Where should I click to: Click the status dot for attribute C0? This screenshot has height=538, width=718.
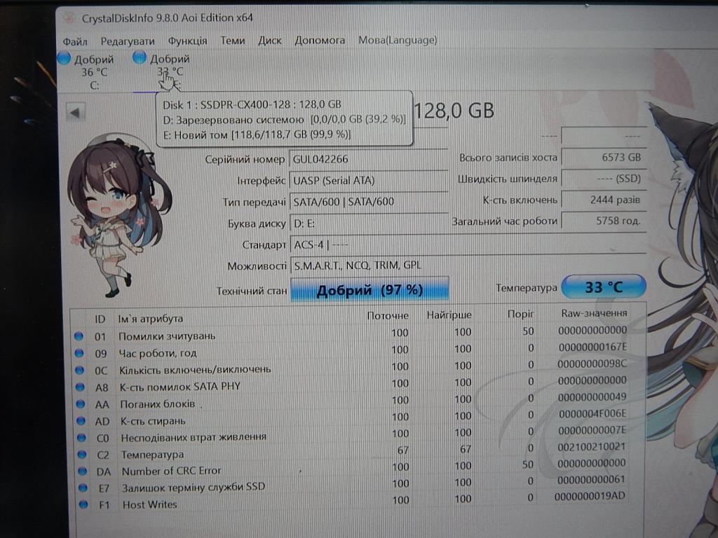[x=81, y=438]
